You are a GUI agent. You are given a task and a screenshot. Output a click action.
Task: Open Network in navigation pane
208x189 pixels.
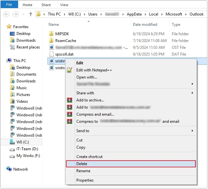coord(21,169)
